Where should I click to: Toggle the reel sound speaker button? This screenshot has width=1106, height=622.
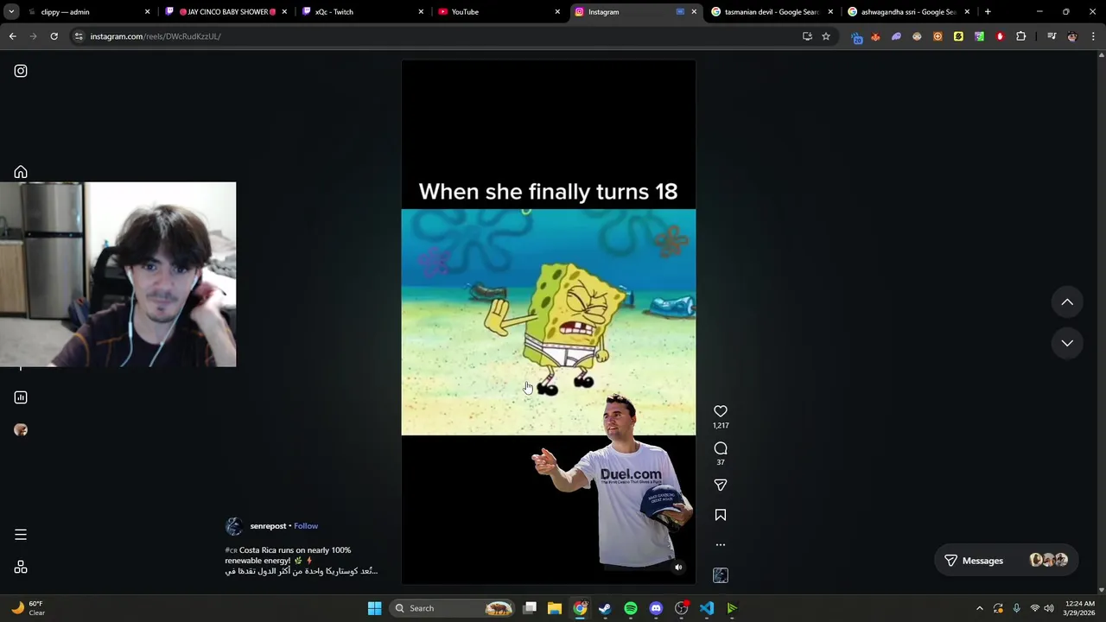[678, 568]
